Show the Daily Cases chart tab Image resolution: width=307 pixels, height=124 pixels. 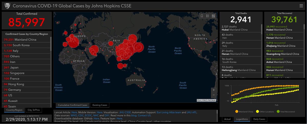[x=259, y=119]
